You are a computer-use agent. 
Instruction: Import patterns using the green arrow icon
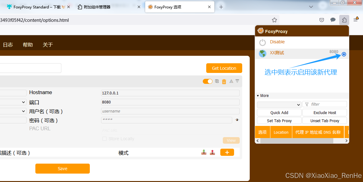click(204, 152)
